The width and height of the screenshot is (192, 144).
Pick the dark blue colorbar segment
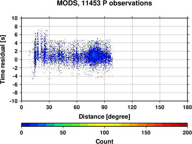[x=26, y=125]
